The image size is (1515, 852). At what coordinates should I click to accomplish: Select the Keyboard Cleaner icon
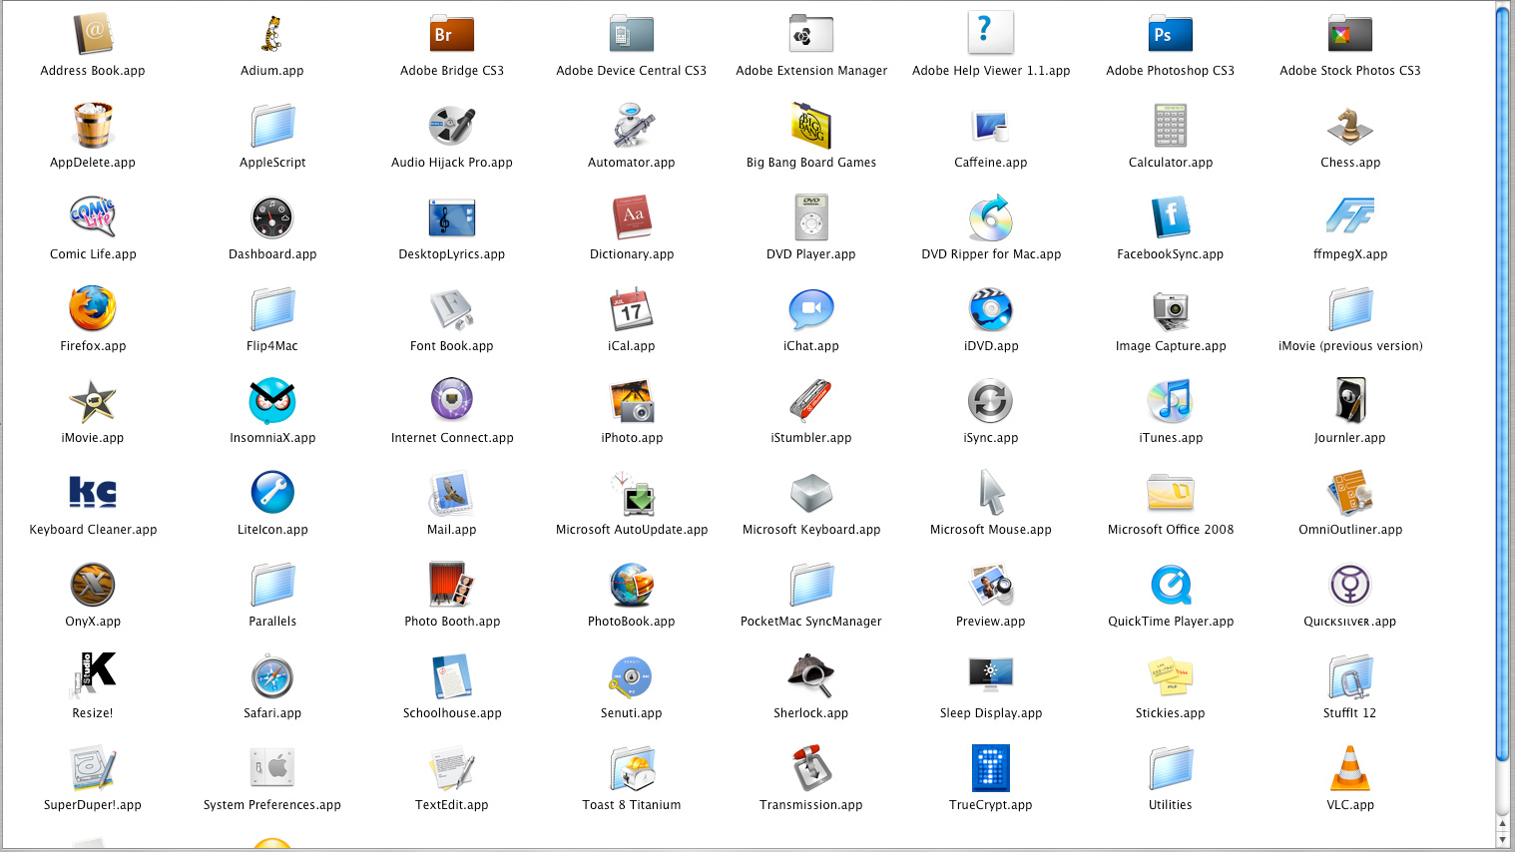coord(93,493)
